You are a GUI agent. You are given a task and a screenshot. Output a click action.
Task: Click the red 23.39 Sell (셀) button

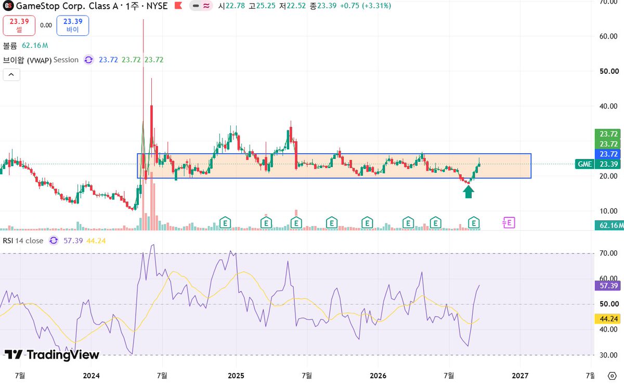pyautogui.click(x=19, y=25)
